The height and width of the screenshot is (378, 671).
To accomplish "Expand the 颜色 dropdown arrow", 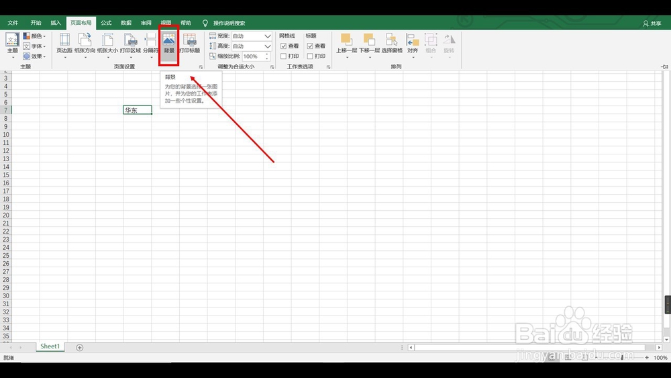I will 44,36.
